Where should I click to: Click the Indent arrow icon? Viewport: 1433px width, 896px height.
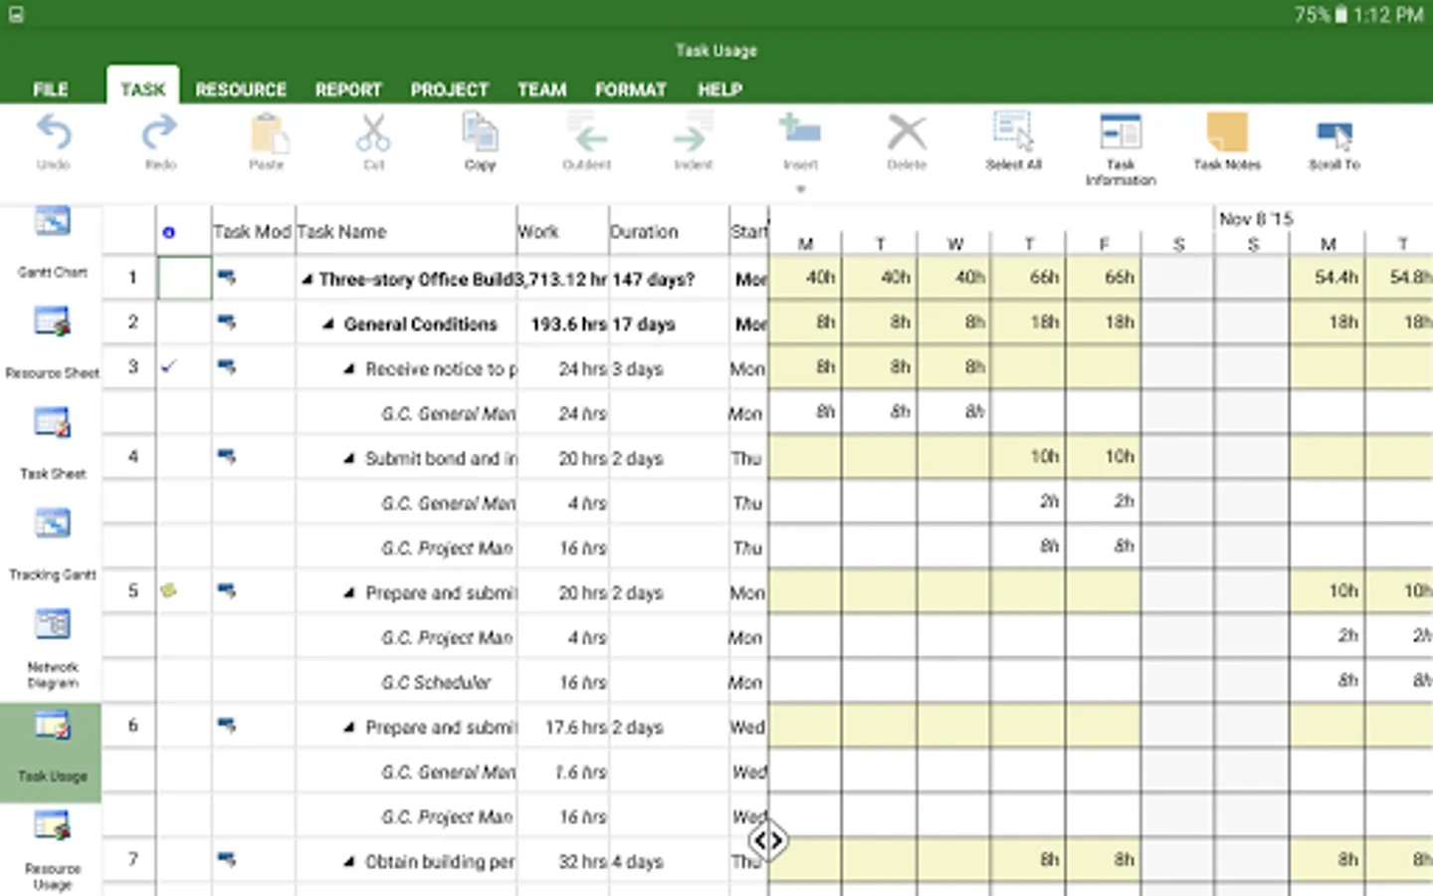(693, 133)
